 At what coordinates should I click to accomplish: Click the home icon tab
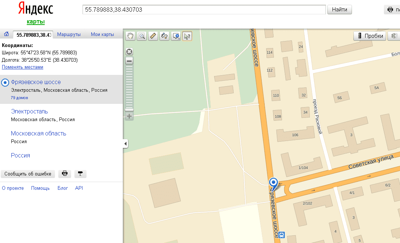coord(6,35)
